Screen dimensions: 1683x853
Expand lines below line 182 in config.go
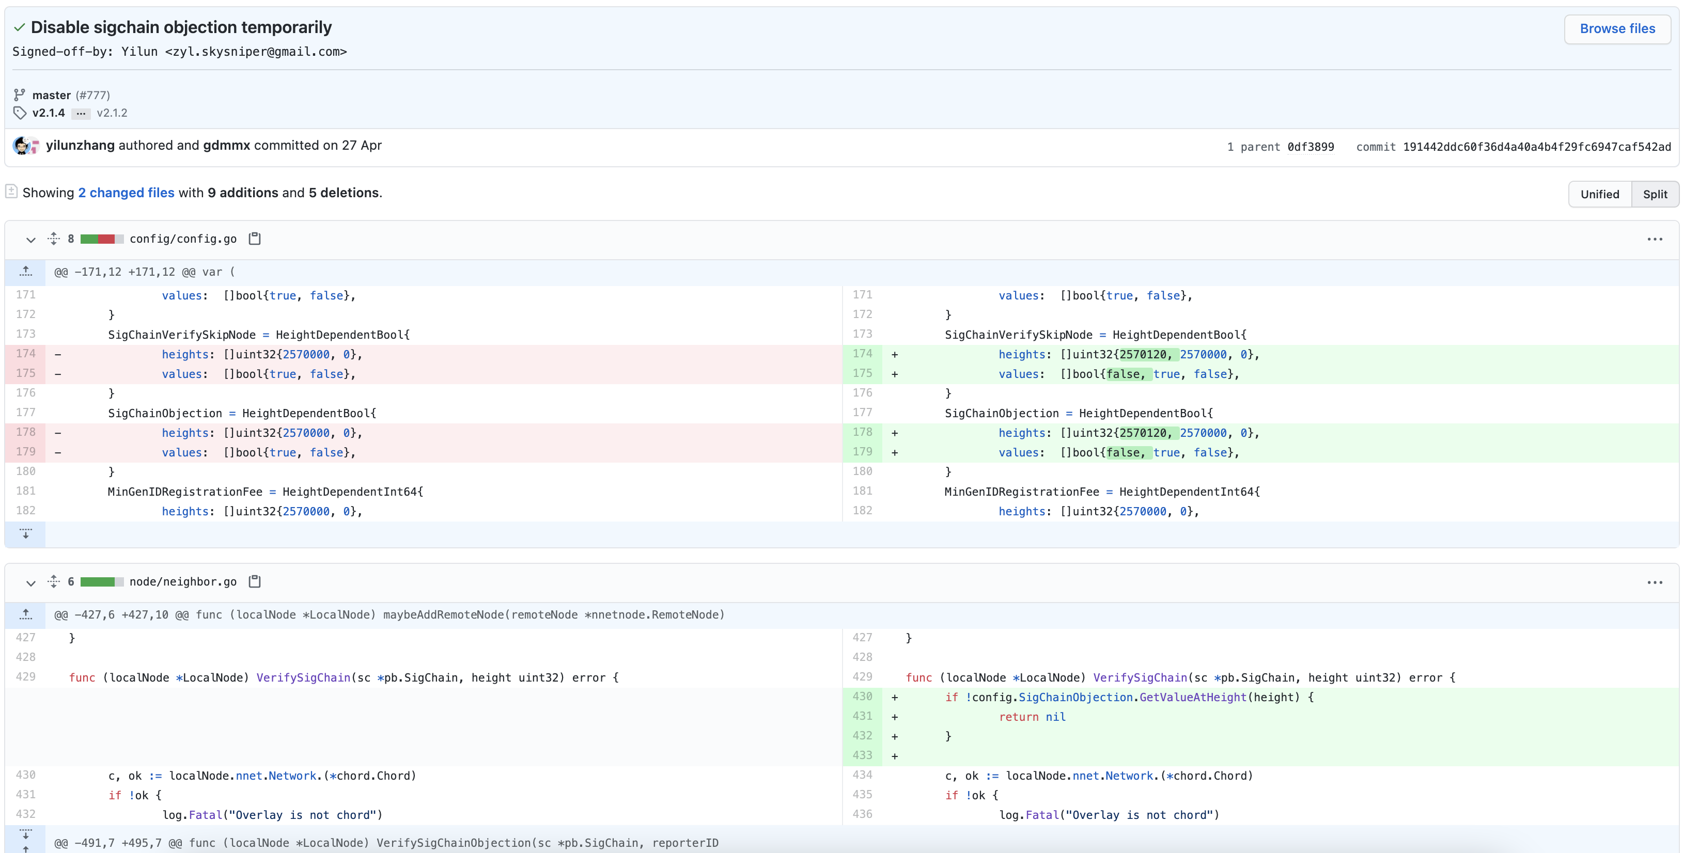tap(25, 533)
